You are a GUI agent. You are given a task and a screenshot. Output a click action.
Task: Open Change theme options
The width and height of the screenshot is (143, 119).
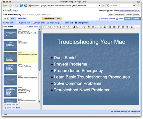[x=82, y=23]
